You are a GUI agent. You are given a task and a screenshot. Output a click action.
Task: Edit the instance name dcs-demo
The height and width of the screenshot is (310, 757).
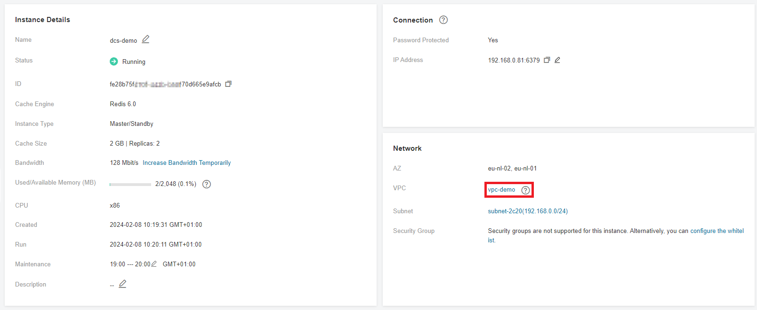pos(146,39)
